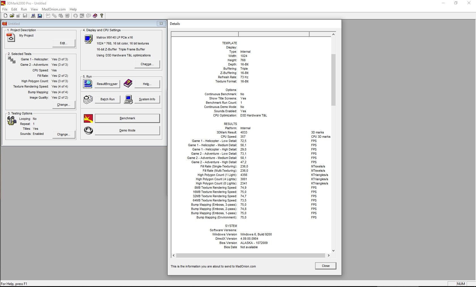Viewport: 476px width, 287px height.
Task: Click the ResultBrowser button
Action: (x=107, y=84)
